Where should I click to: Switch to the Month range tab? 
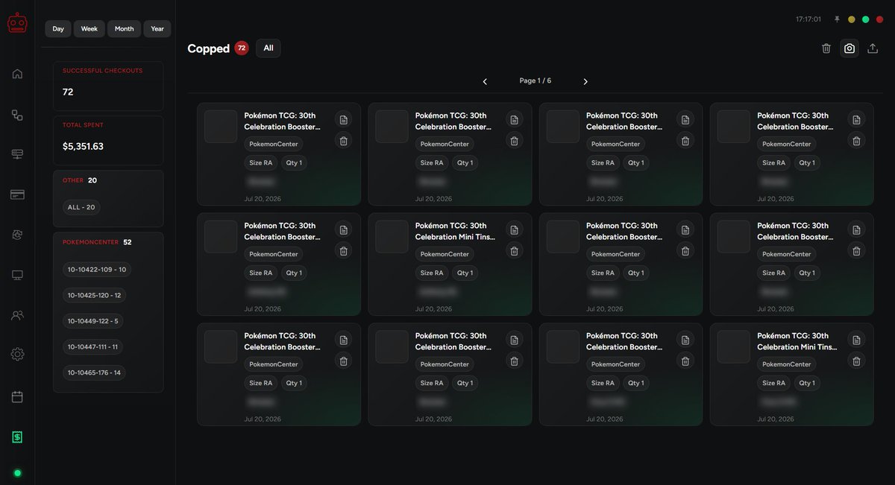[125, 28]
